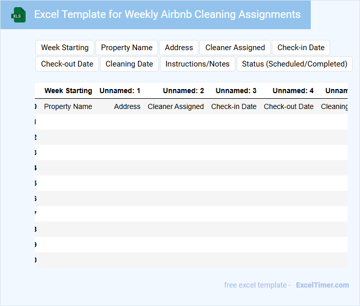Click the Property Name table cell
Screen dimensions: 360x306
68,106
